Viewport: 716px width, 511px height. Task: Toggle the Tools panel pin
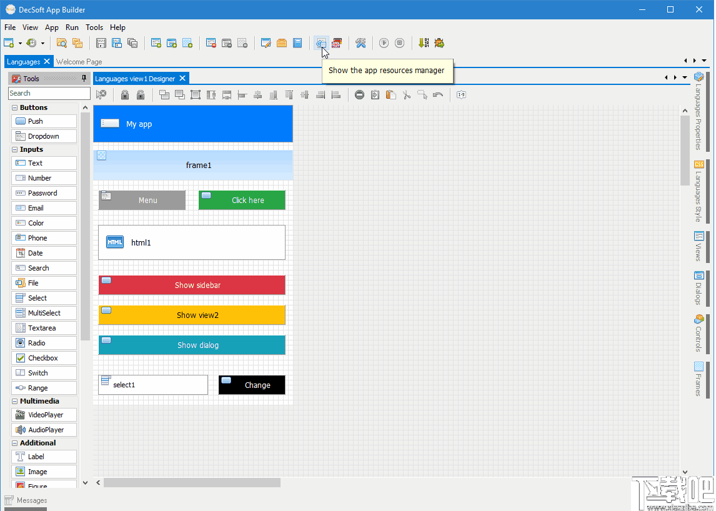(x=84, y=79)
